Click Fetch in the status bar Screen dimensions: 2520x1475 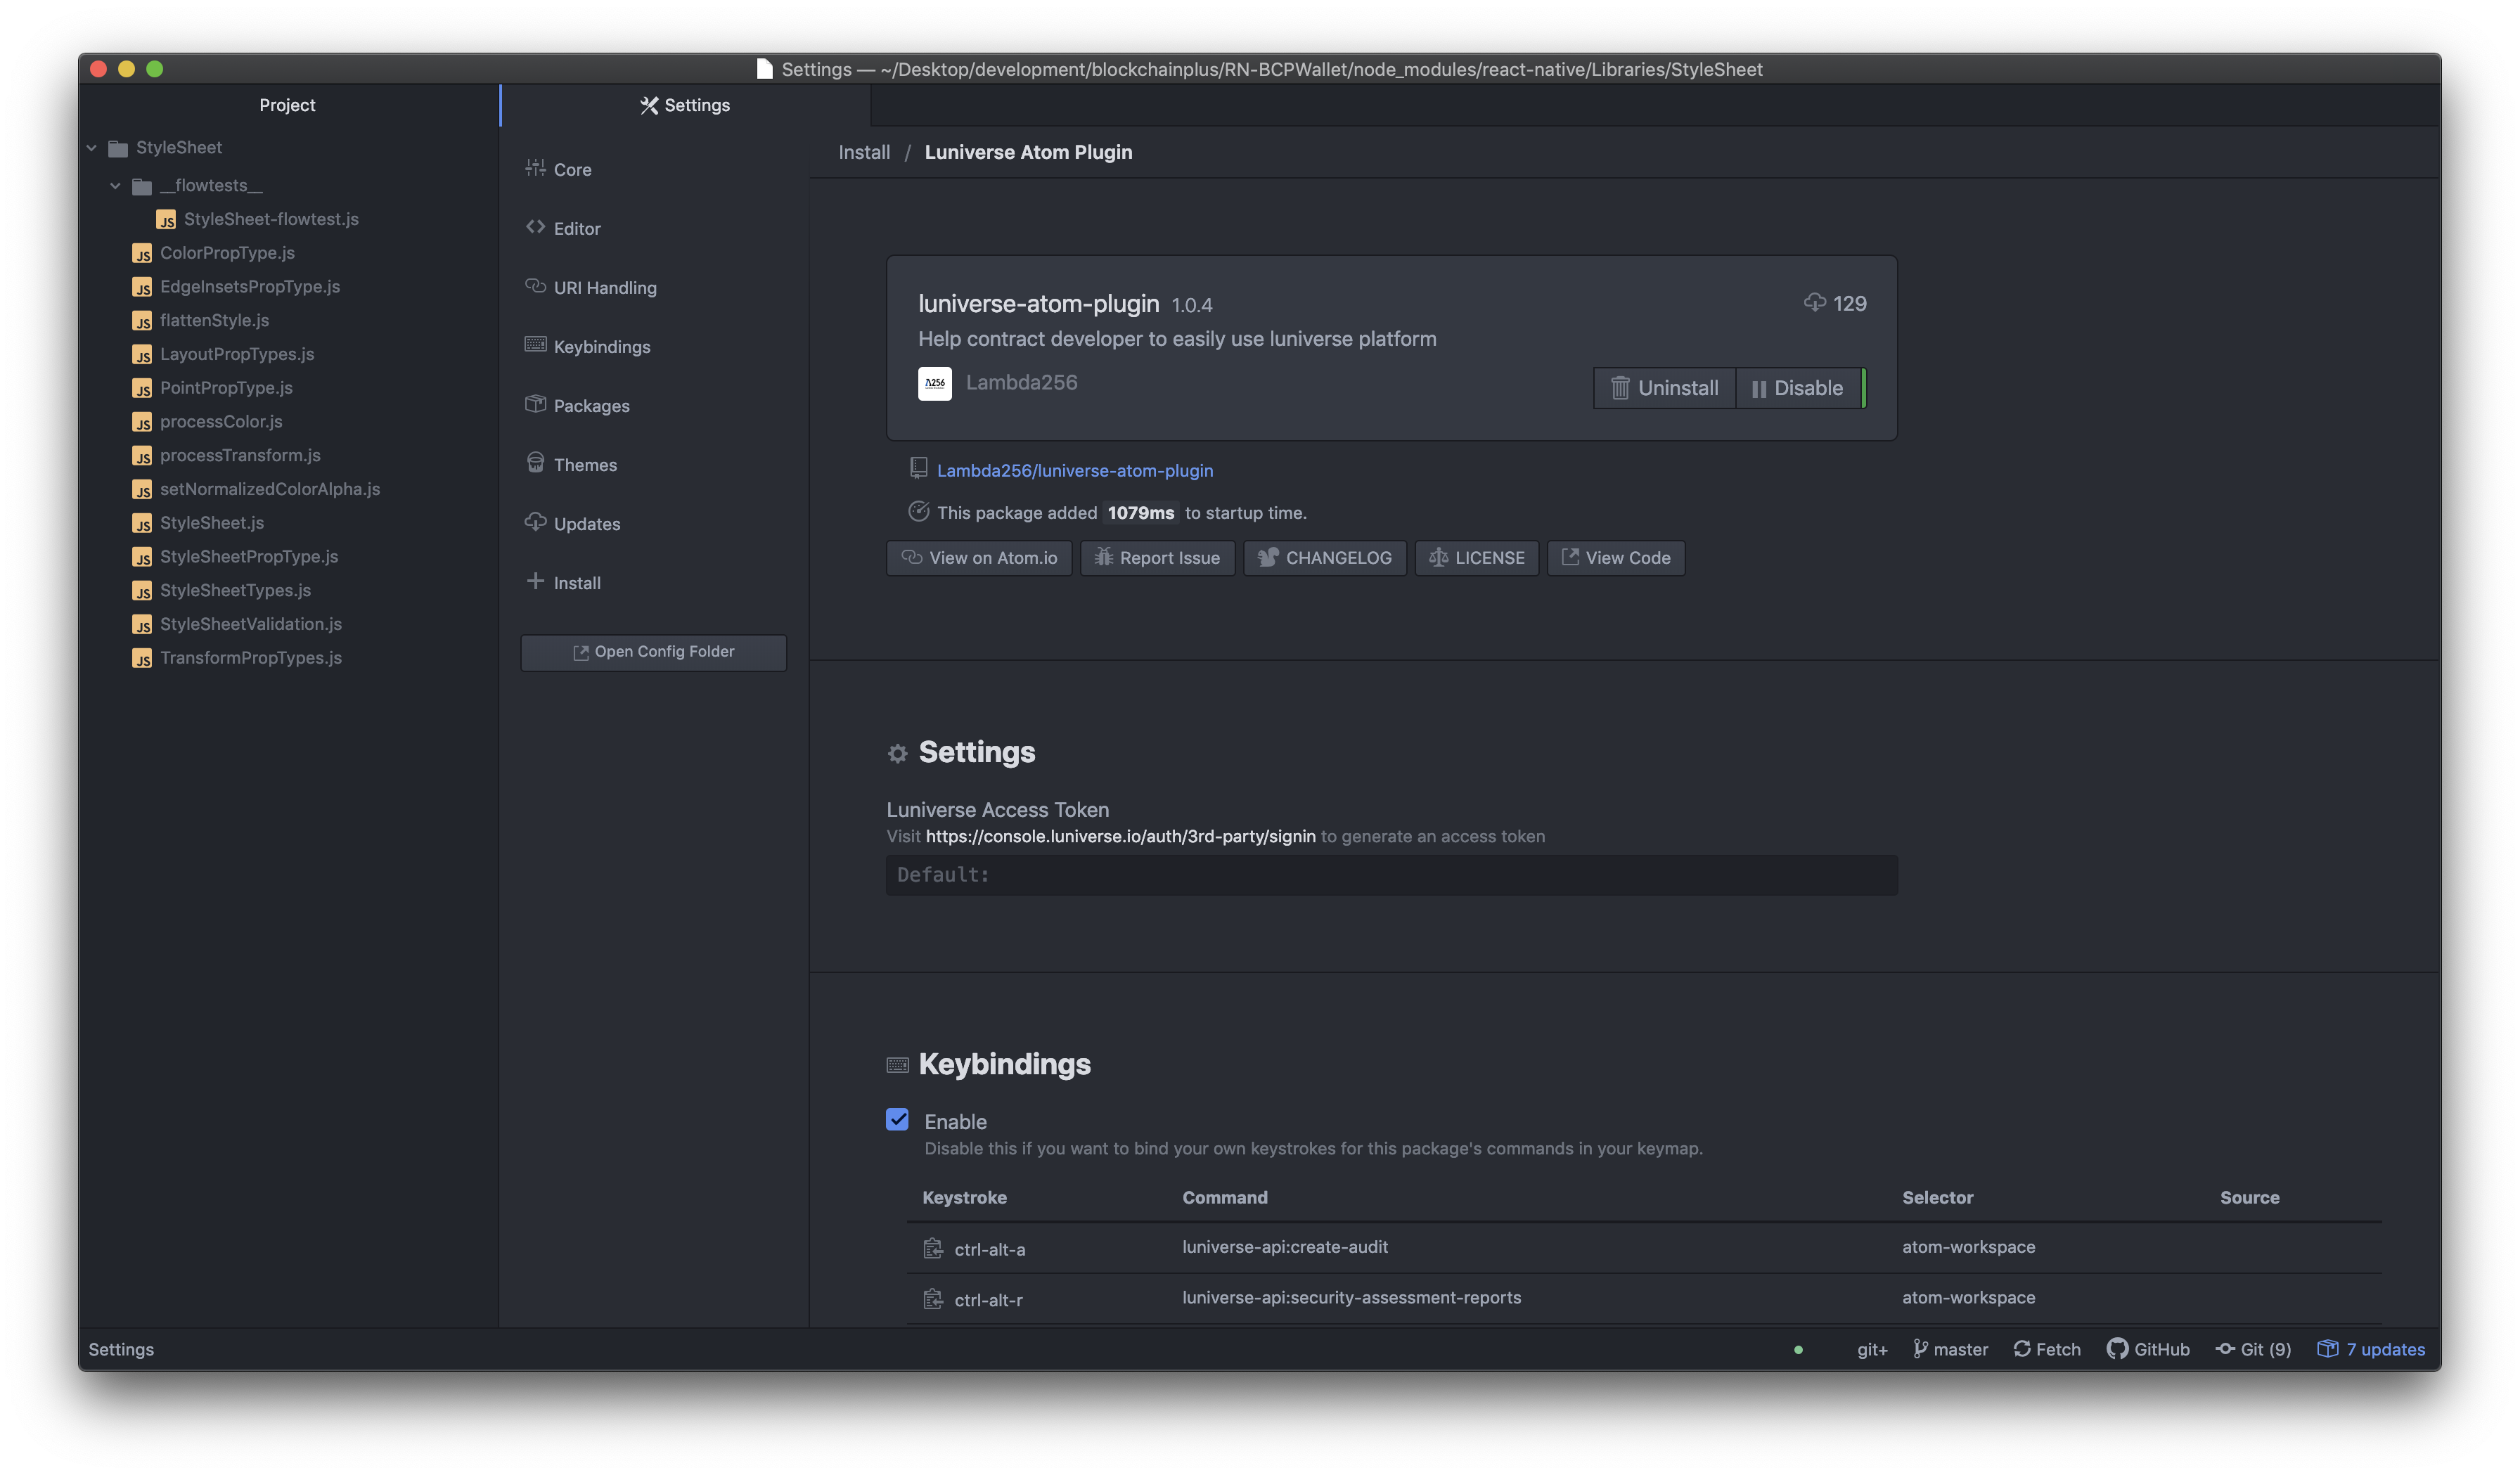(2047, 1349)
